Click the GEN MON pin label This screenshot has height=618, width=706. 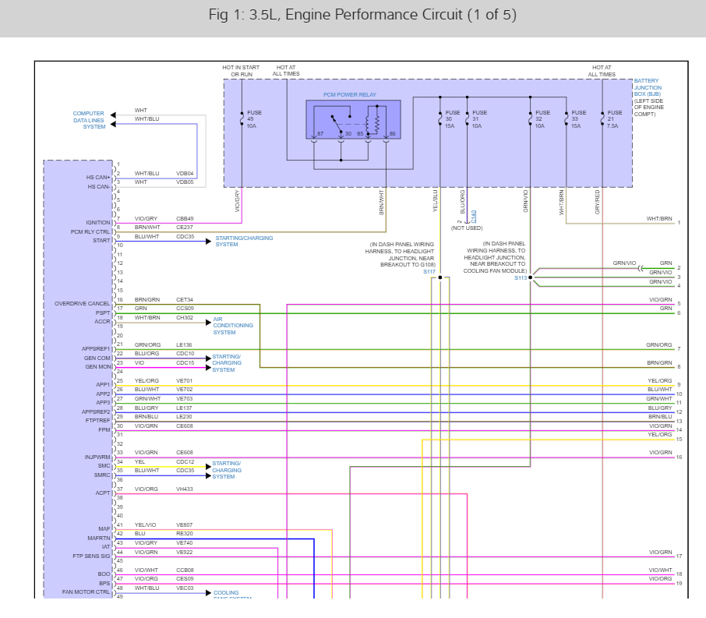[x=97, y=366]
